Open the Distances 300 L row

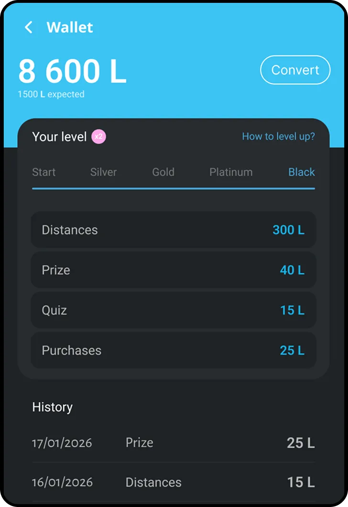point(173,230)
